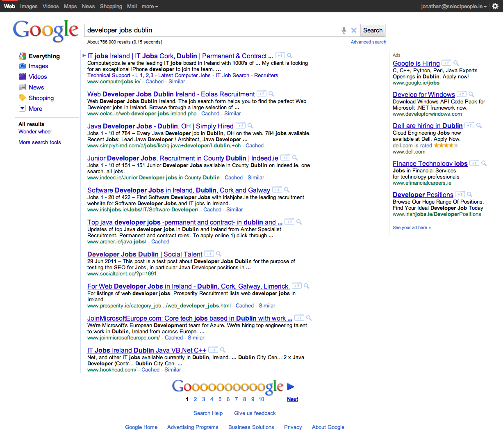The width and height of the screenshot is (503, 438).
Task: Open the 'more' dropdown in top navigation
Action: point(148,6)
